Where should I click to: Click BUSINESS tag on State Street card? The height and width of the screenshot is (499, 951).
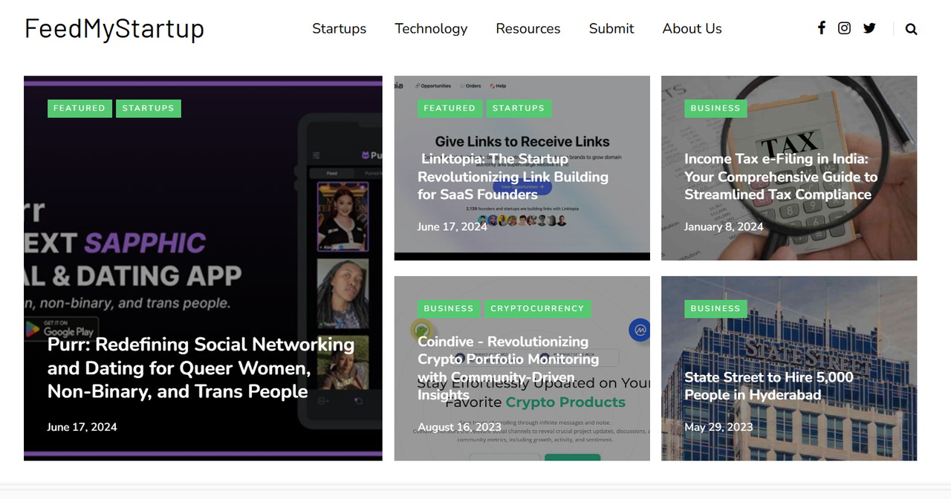click(715, 308)
